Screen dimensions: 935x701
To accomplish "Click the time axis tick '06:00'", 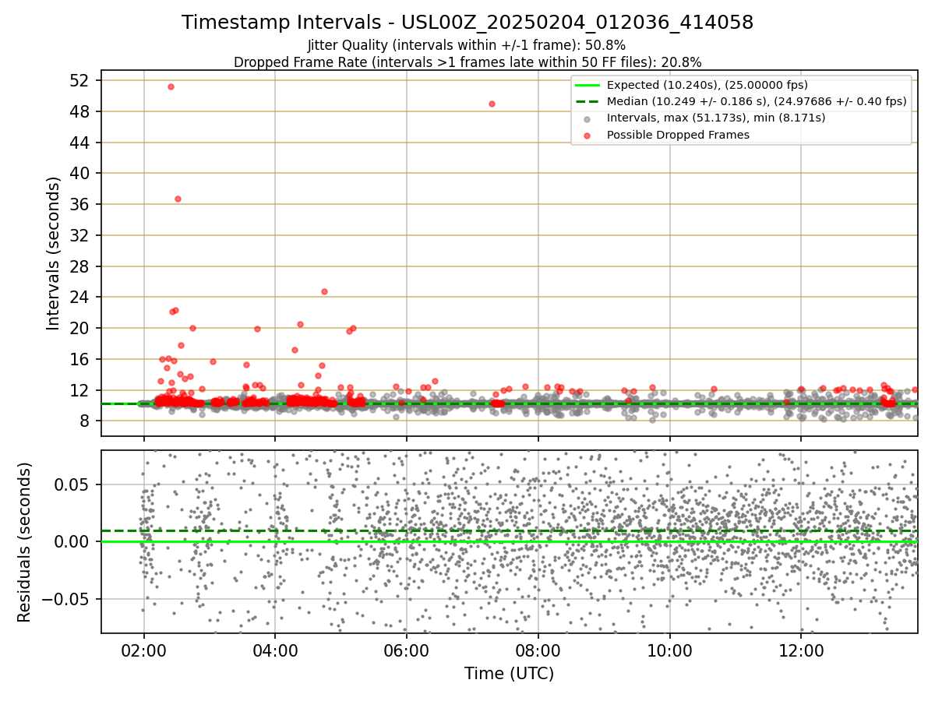I will pyautogui.click(x=407, y=650).
